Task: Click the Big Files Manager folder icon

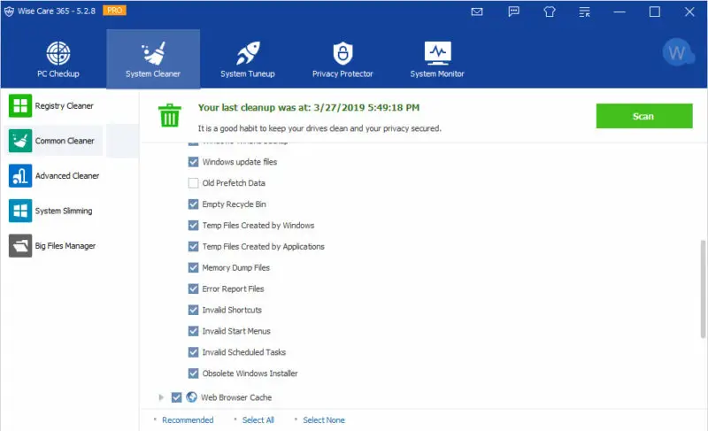Action: tap(20, 245)
